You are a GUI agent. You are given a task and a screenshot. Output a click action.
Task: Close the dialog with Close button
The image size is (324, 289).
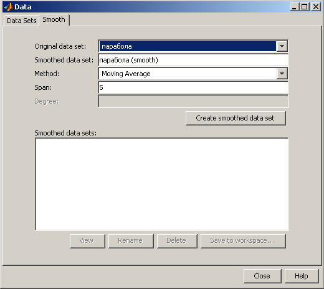[262, 276]
